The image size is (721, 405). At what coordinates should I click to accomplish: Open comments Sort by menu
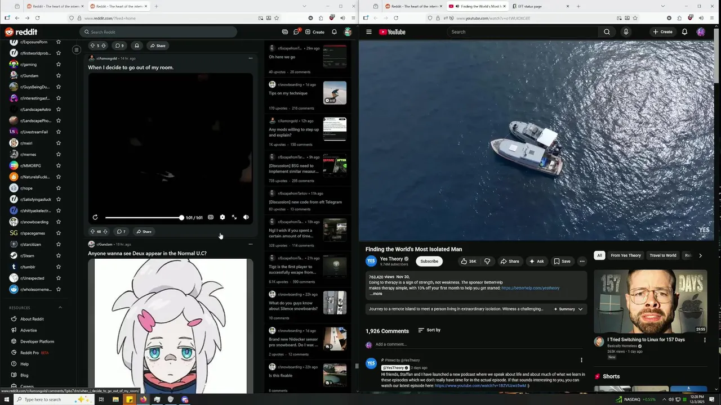click(429, 330)
